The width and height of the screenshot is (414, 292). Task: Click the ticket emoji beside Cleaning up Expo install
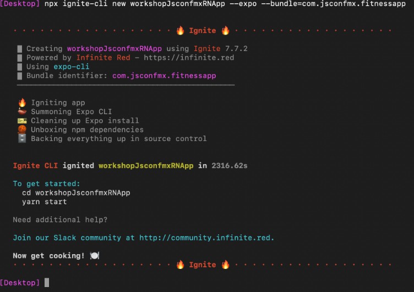click(22, 121)
